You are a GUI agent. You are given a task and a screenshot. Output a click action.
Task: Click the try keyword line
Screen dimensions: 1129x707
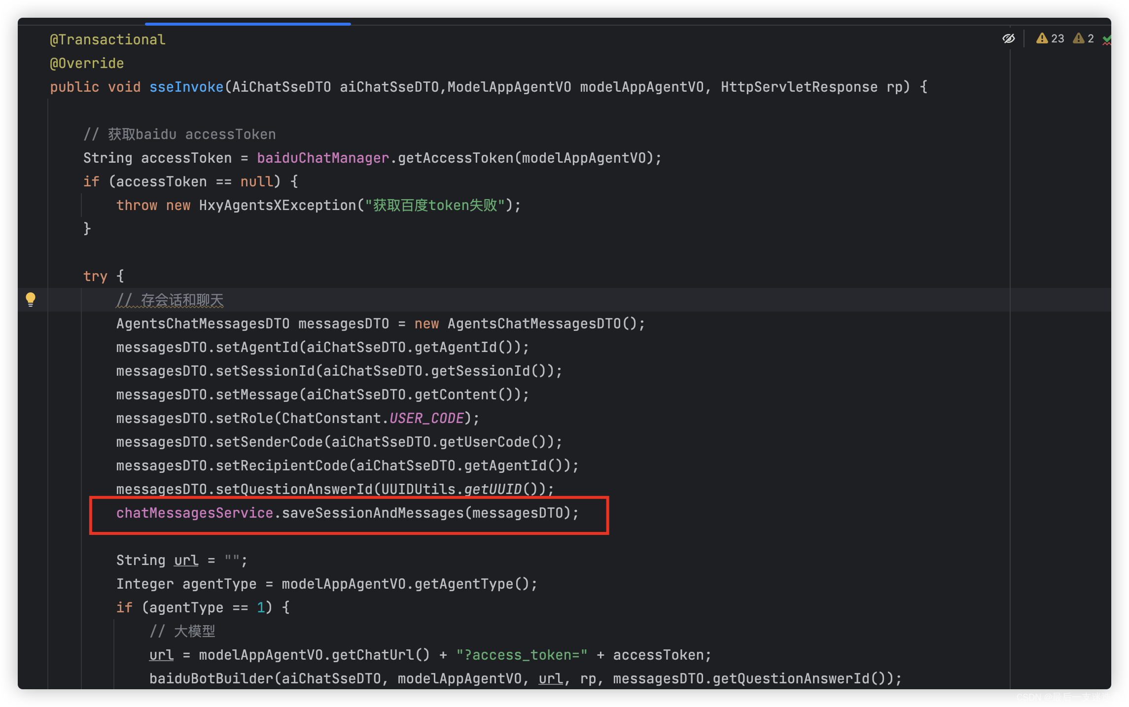pos(95,277)
